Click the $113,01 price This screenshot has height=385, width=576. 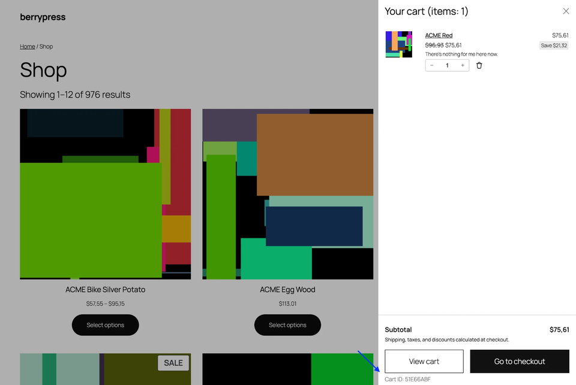tap(287, 304)
